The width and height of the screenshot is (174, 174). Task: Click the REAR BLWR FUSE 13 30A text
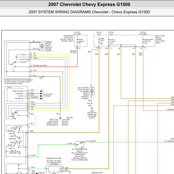pos(148,41)
